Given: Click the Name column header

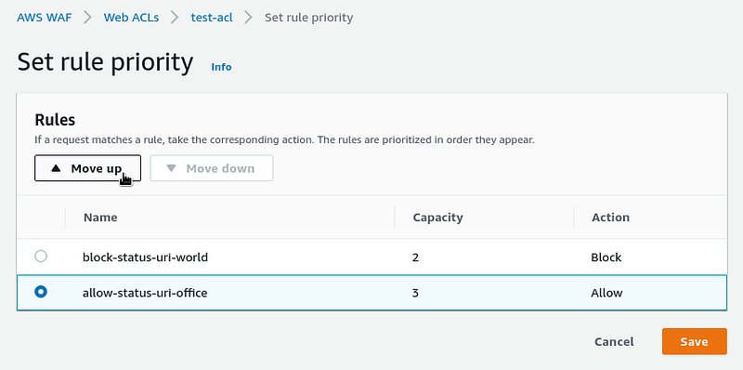Looking at the screenshot, I should click(100, 218).
